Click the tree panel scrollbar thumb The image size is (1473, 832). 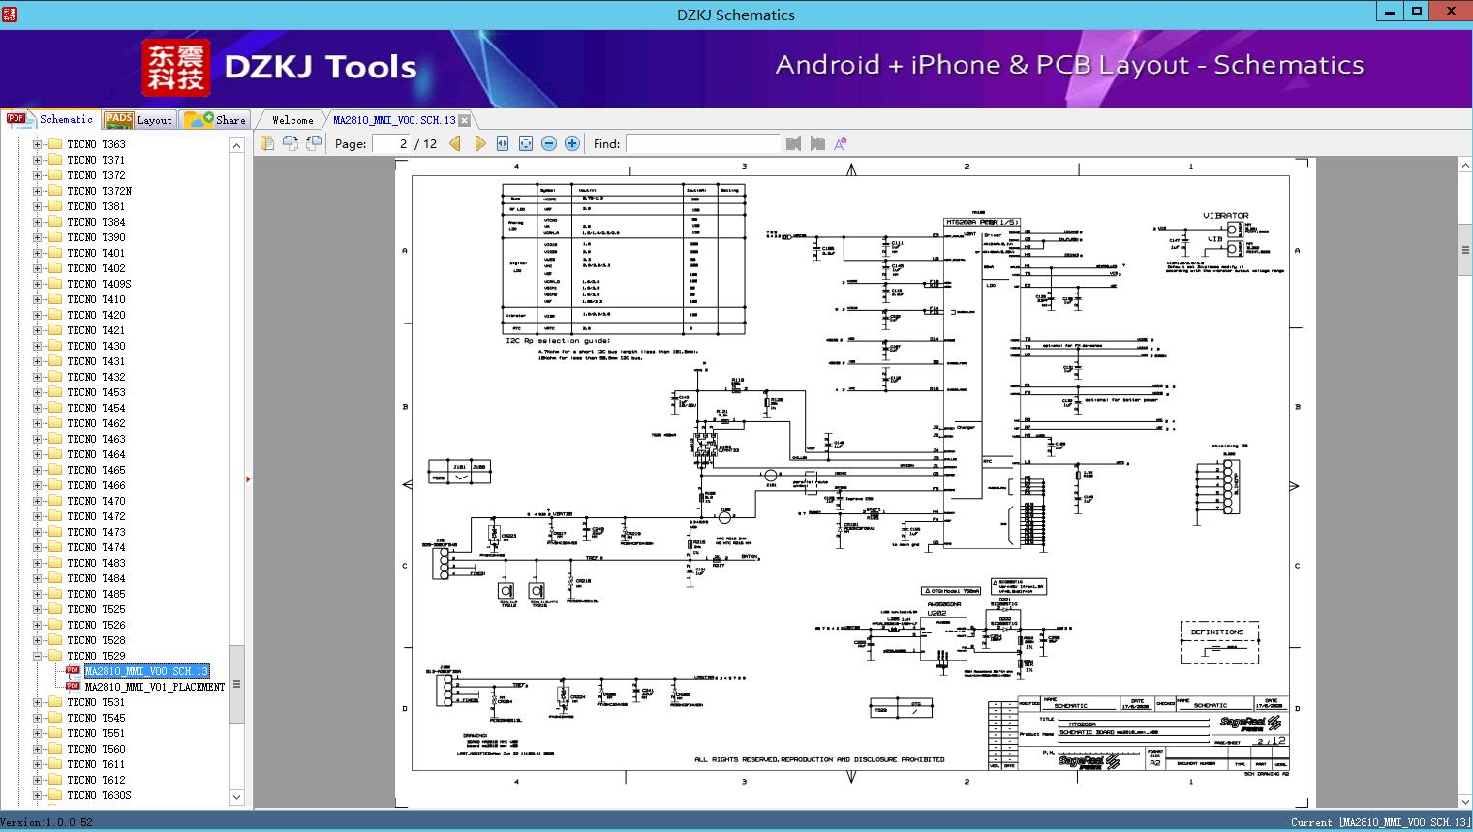pos(236,684)
